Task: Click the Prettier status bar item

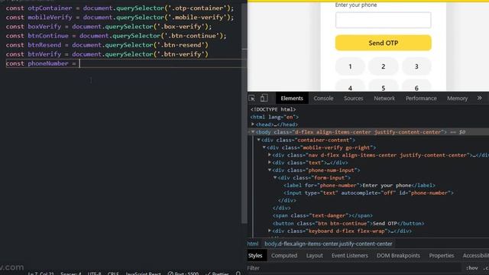Action: click(x=217, y=273)
